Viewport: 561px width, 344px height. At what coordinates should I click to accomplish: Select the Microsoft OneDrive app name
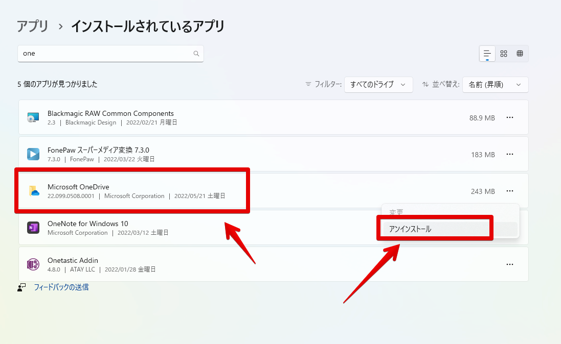[x=78, y=187]
